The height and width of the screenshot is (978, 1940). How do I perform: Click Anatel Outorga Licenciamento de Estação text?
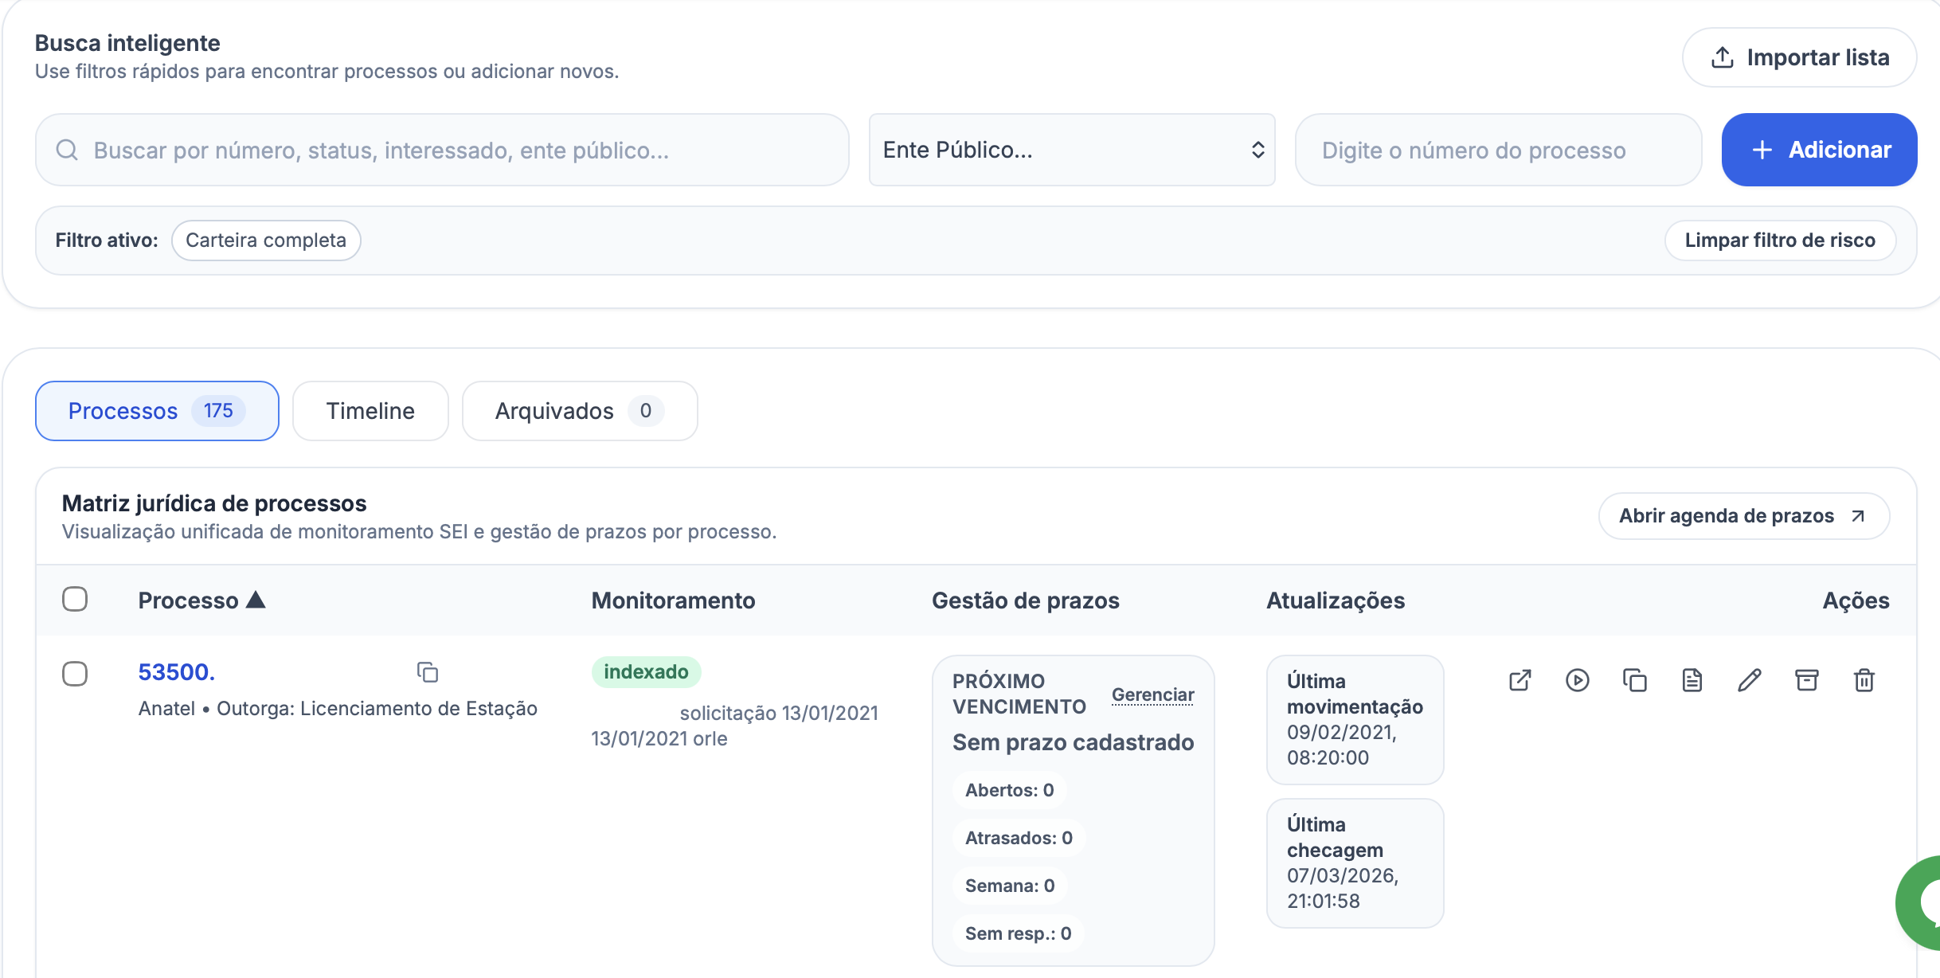point(338,709)
